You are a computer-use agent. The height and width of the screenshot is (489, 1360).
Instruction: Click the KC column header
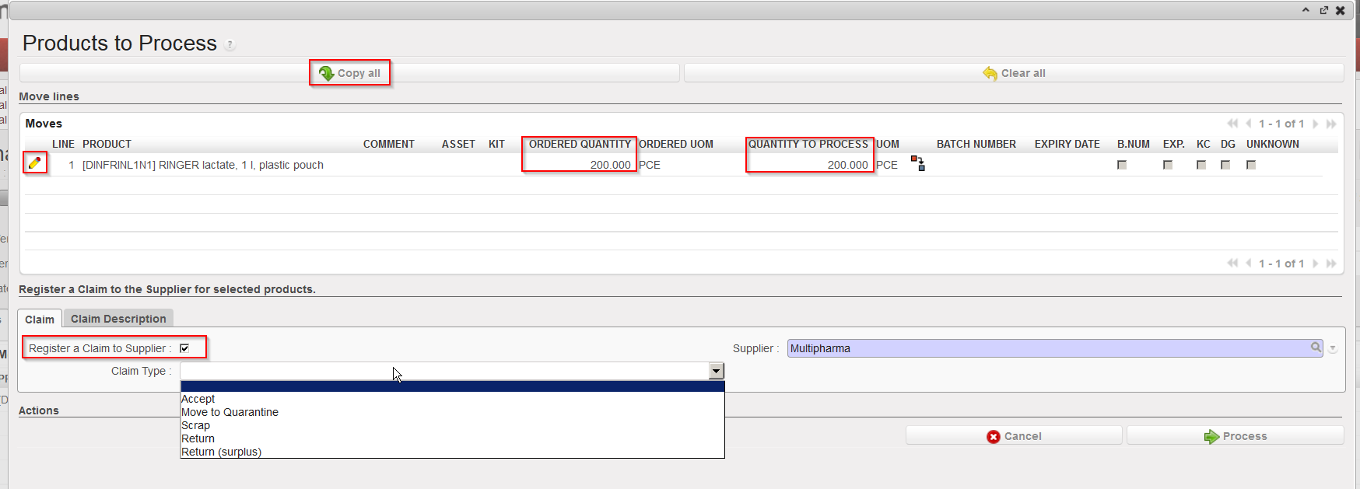point(1204,144)
